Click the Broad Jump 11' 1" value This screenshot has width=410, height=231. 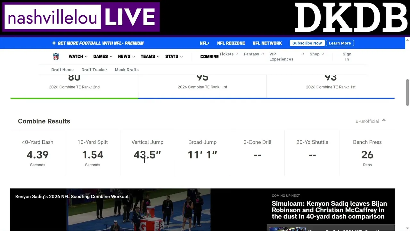tap(202, 155)
